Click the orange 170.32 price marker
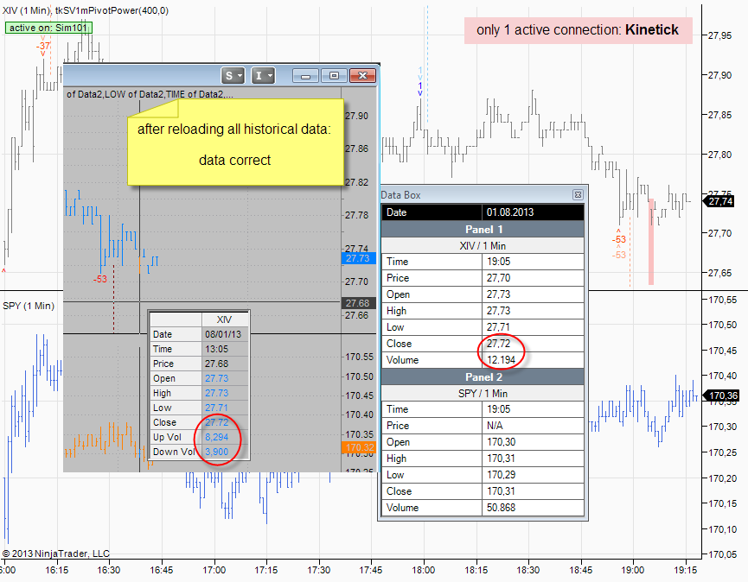 pyautogui.click(x=359, y=447)
